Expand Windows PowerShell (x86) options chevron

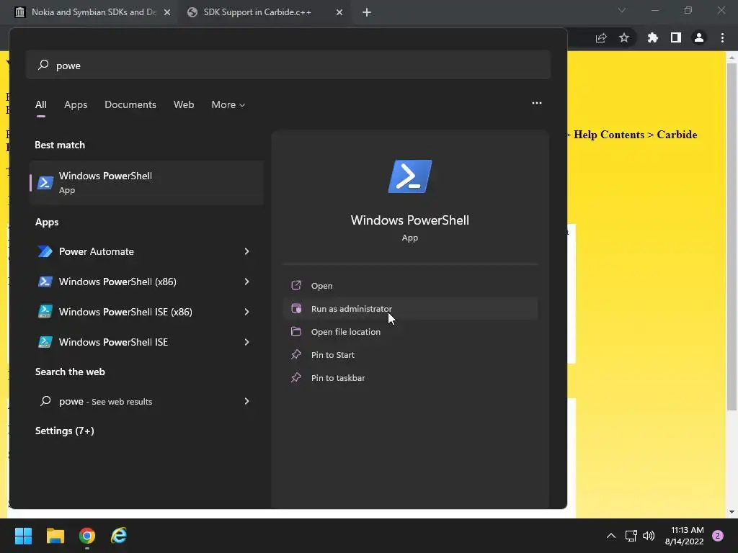[x=246, y=282]
